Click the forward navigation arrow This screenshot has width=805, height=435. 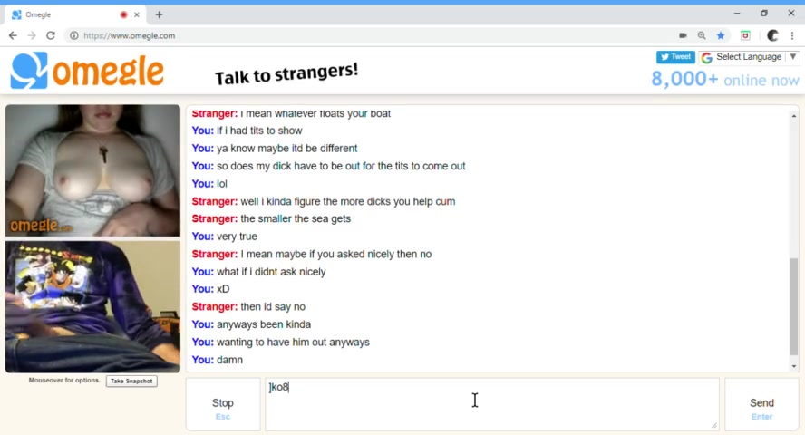point(32,35)
